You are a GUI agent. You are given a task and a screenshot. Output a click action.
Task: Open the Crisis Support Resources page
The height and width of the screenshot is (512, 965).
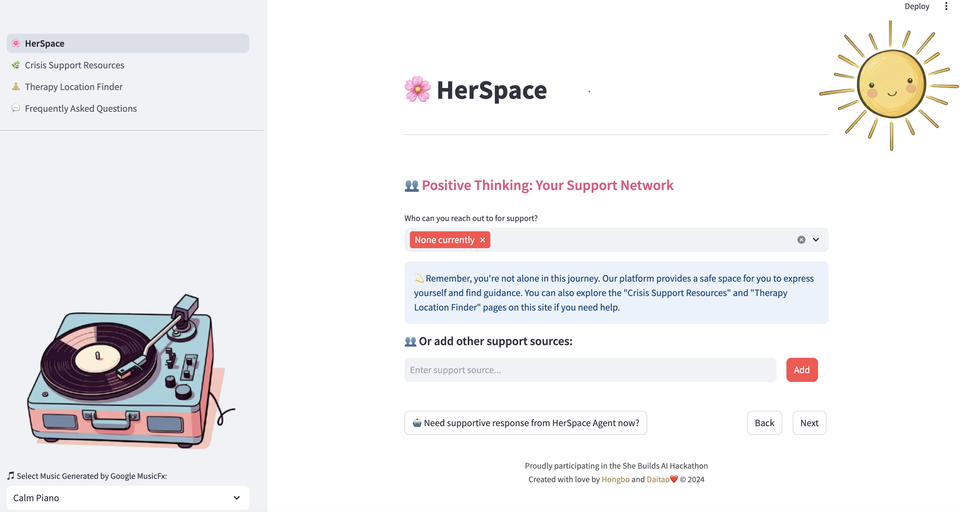click(x=74, y=65)
